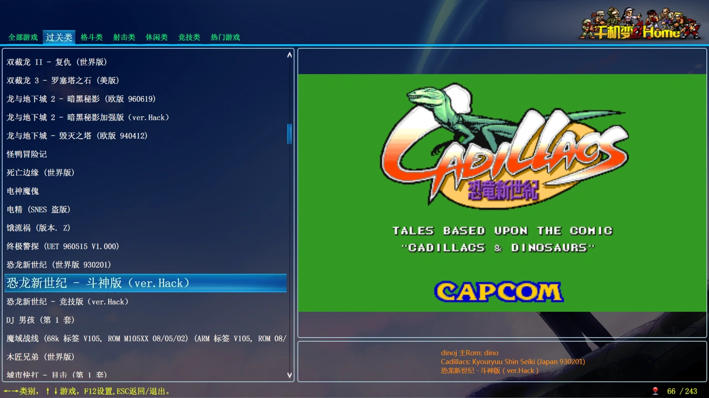Image resolution: width=709 pixels, height=398 pixels.
Task: Choose 木匠兄弟 (世界版) from list
Action: pos(40,357)
